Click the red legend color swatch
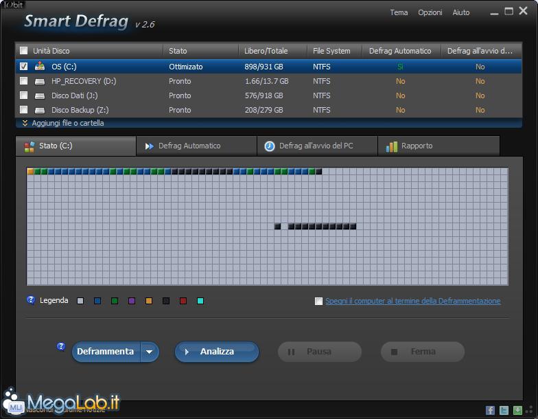The height and width of the screenshot is (419, 538). click(183, 301)
